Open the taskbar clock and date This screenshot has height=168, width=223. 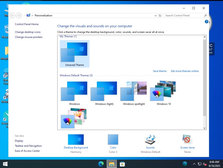(x=214, y=164)
